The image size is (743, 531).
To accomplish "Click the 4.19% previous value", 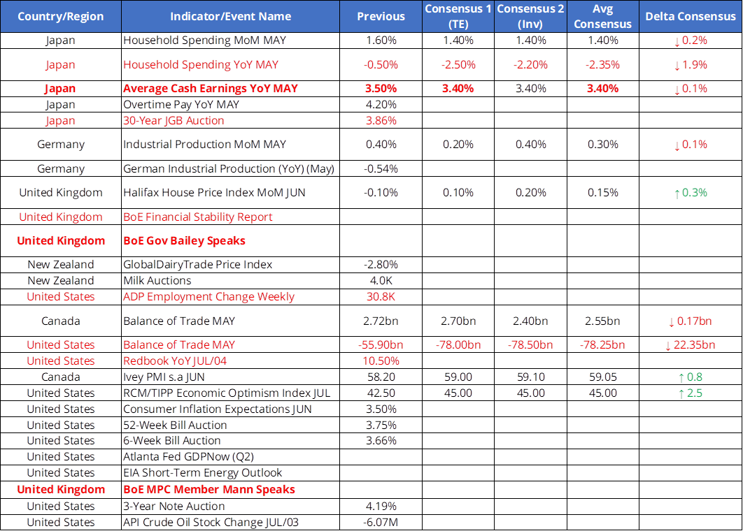I will pos(381,507).
